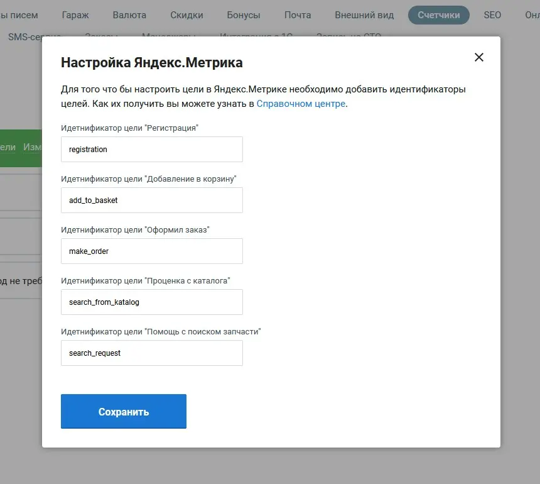Click the "Изм" link in green bar
Image resolution: width=540 pixels, height=484 pixels.
pyautogui.click(x=32, y=146)
